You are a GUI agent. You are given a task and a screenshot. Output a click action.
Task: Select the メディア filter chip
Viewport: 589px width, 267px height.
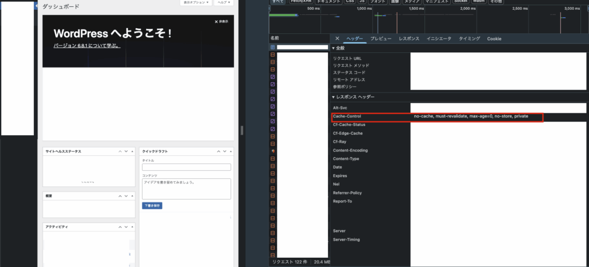tap(411, 2)
